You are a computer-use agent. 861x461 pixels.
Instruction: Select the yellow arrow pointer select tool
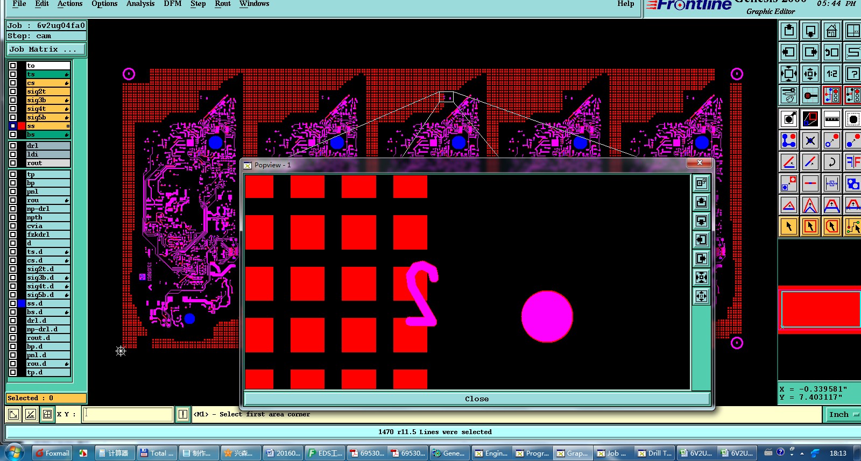coord(789,226)
